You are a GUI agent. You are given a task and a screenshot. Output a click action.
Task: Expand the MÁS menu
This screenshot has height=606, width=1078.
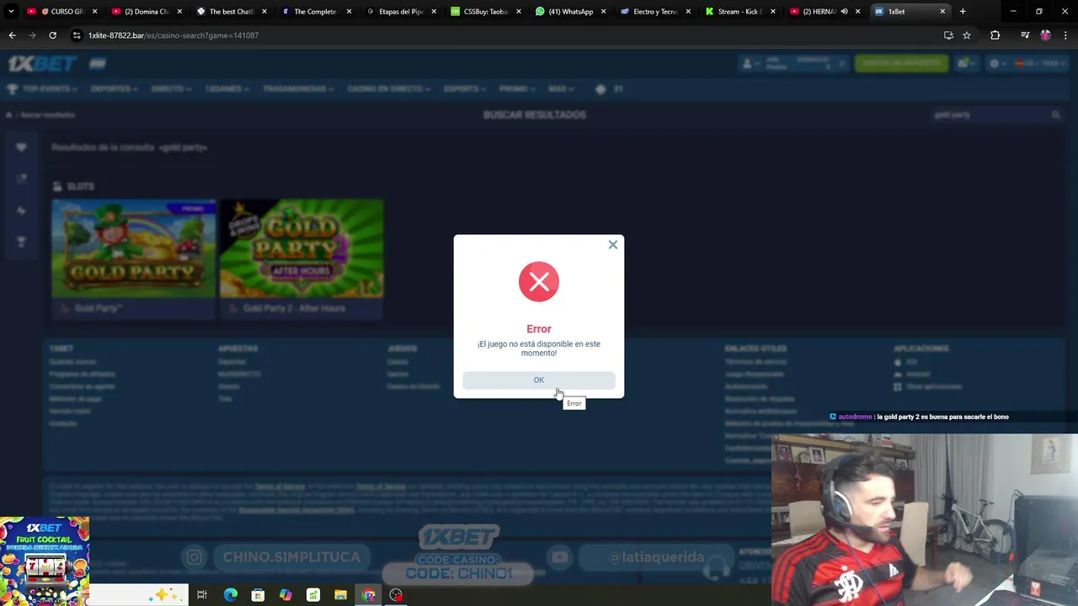pos(561,89)
